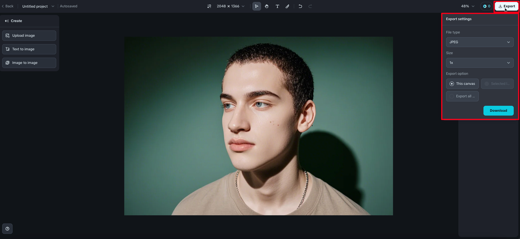Screen dimensions: 520x239
Task: Select the This canvas export option
Action: [x=462, y=84]
